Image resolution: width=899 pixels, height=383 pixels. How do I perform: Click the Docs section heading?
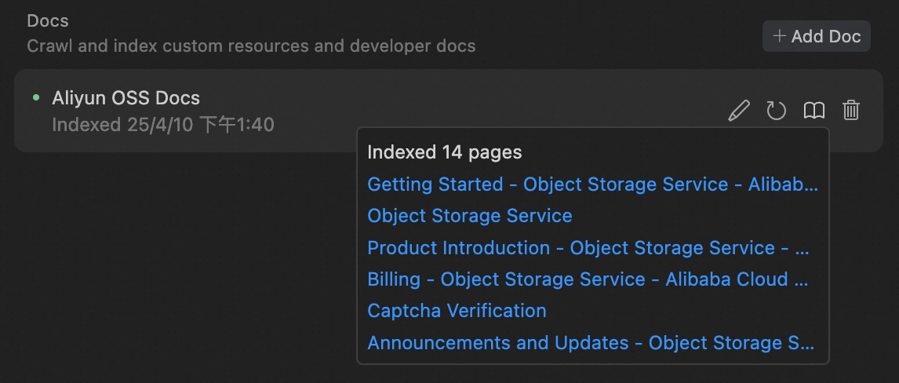pyautogui.click(x=47, y=21)
